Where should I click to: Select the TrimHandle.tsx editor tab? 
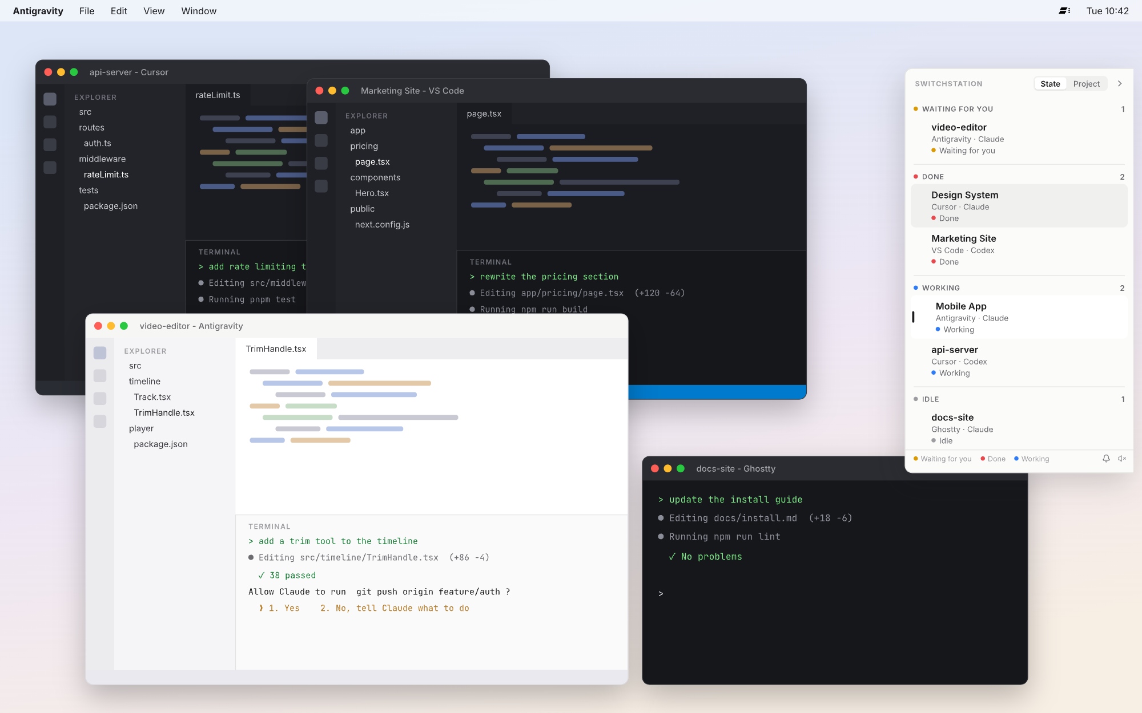[276, 349]
